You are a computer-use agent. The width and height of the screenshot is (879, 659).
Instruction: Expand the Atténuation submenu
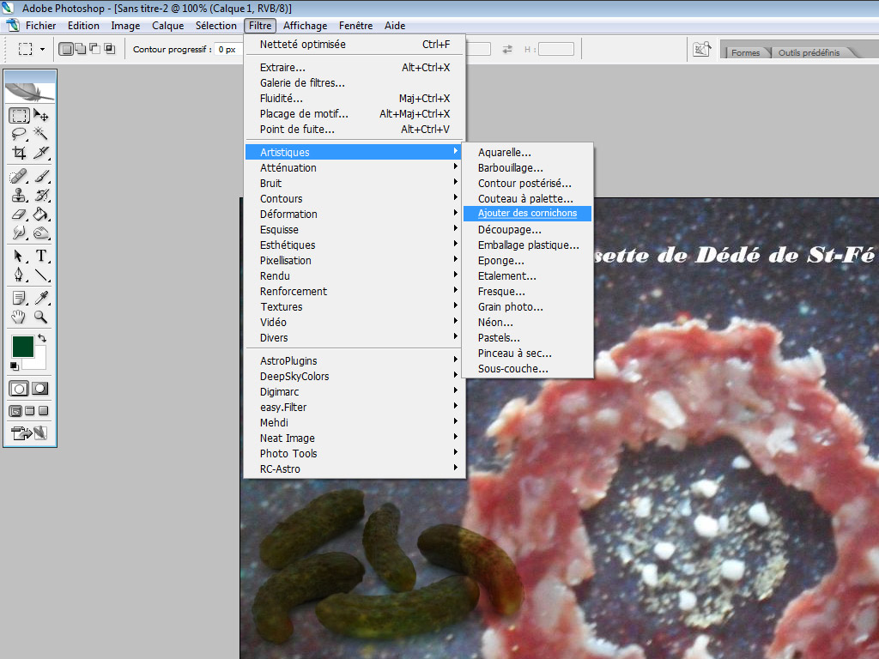[x=355, y=167]
